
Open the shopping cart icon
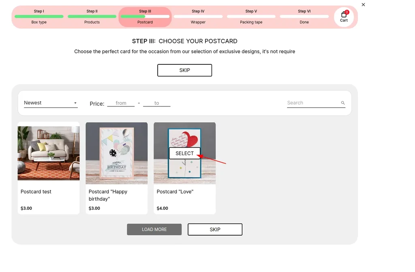click(x=344, y=17)
